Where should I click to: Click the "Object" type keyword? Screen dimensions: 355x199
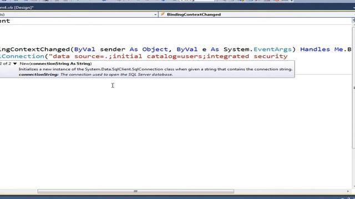pos(155,49)
